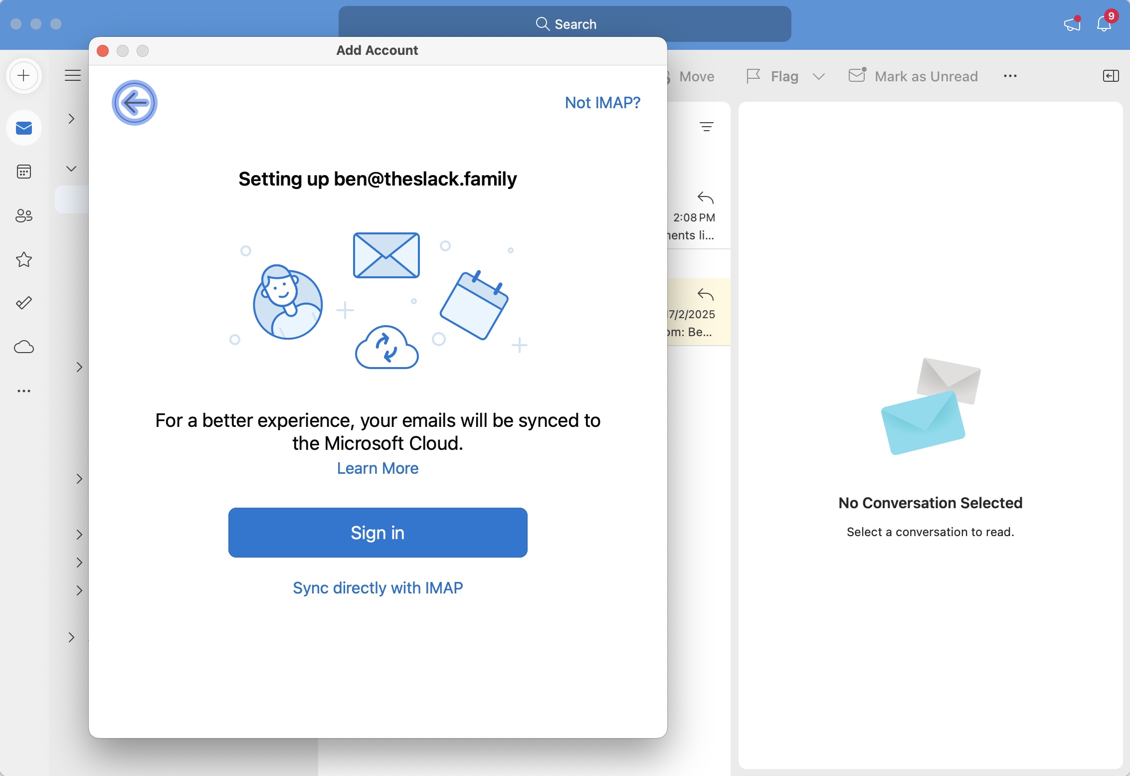Open more apps ellipsis in sidebar

click(24, 391)
